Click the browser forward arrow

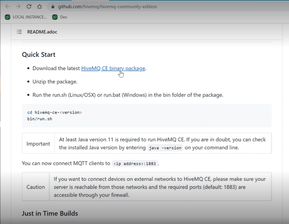(18, 6)
